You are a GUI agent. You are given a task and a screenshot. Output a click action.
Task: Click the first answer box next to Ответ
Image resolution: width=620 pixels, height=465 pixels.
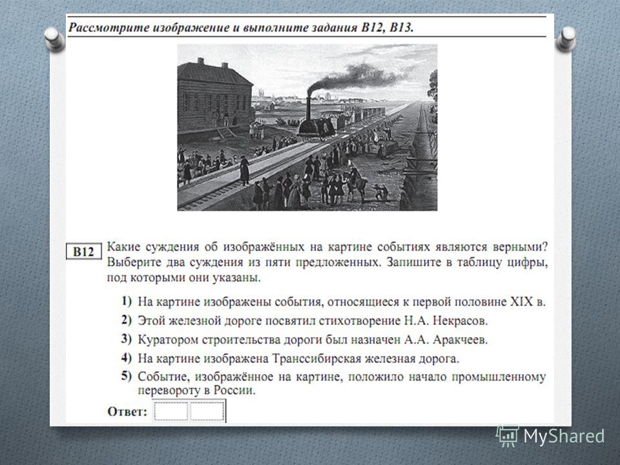click(x=170, y=411)
